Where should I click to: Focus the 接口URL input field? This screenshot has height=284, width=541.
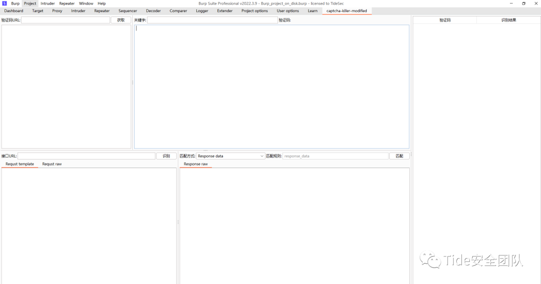(x=86, y=156)
